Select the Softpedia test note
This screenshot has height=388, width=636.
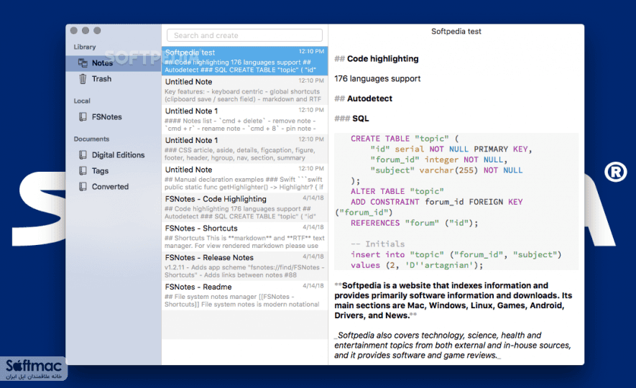[x=244, y=61]
